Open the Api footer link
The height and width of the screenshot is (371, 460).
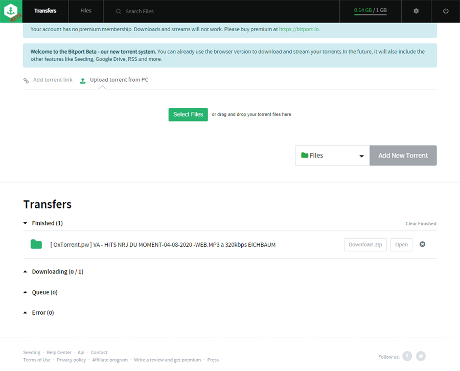pyautogui.click(x=81, y=352)
